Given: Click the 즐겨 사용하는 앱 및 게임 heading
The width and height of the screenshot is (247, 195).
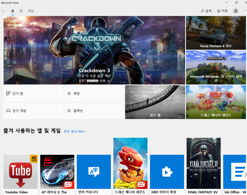Looking at the screenshot, I should click(32, 131).
